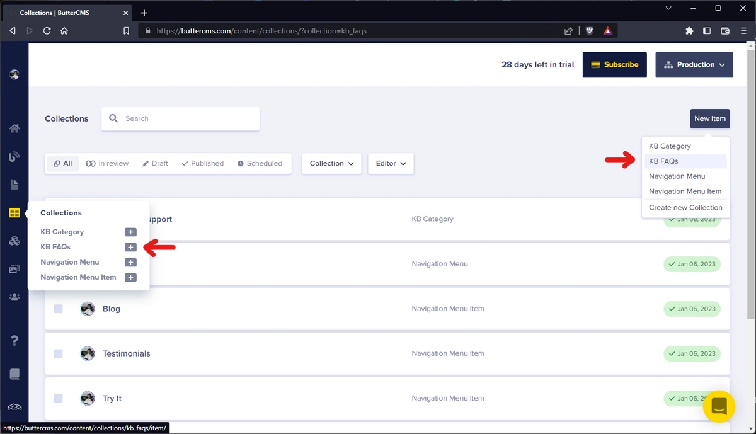The width and height of the screenshot is (756, 434).
Task: Click the New item button
Action: (x=710, y=118)
